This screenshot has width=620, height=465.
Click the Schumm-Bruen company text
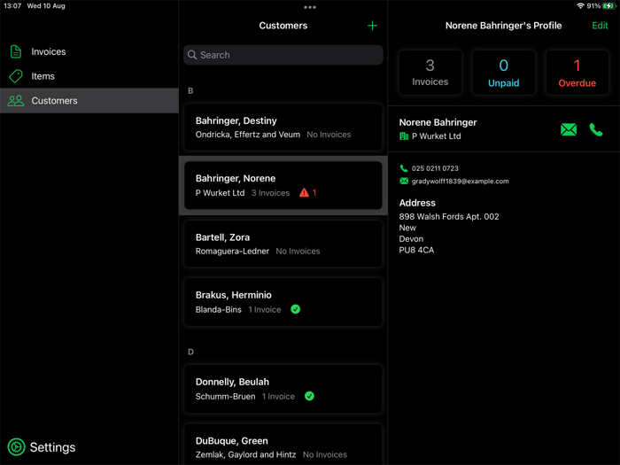(225, 397)
